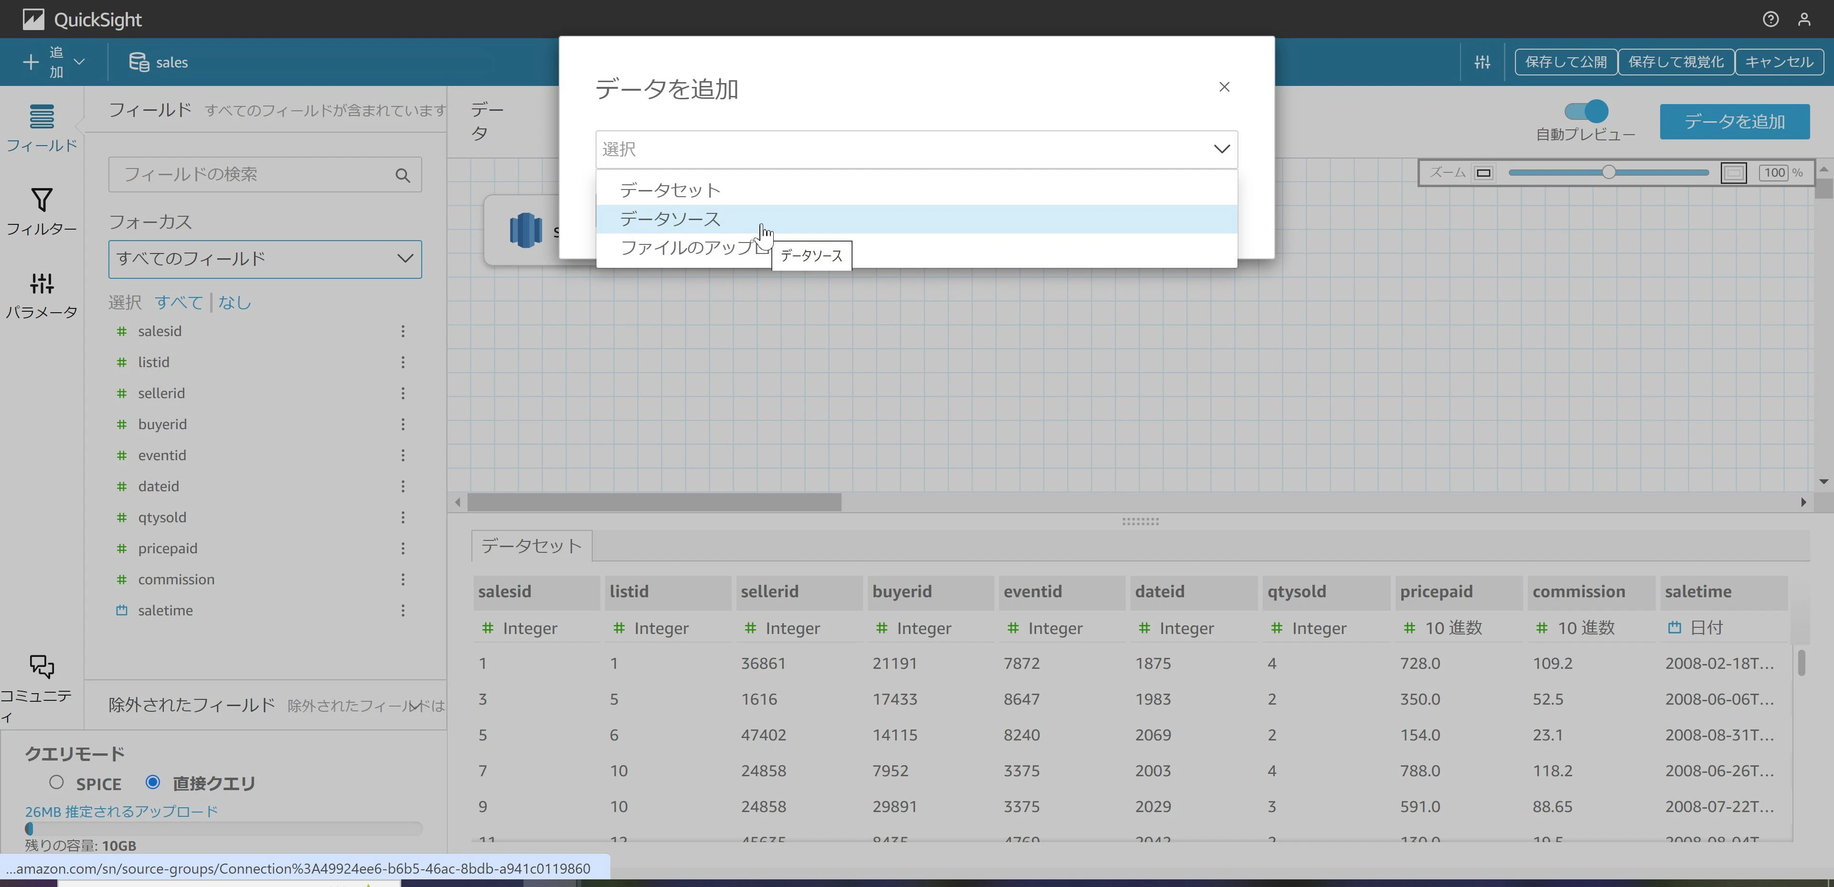
Task: Open the すべてのフィールド focus dropdown
Action: 265,259
